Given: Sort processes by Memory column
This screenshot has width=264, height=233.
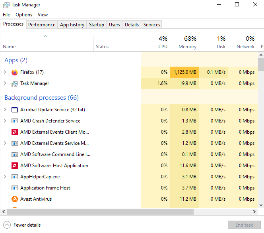Looking at the screenshot, I should pos(184,43).
